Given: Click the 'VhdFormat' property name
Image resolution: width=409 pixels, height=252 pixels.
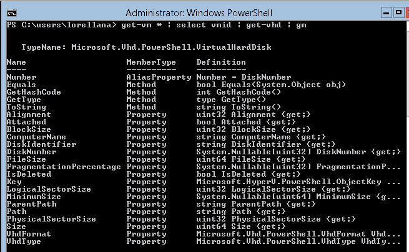Looking at the screenshot, I should tap(29, 234).
